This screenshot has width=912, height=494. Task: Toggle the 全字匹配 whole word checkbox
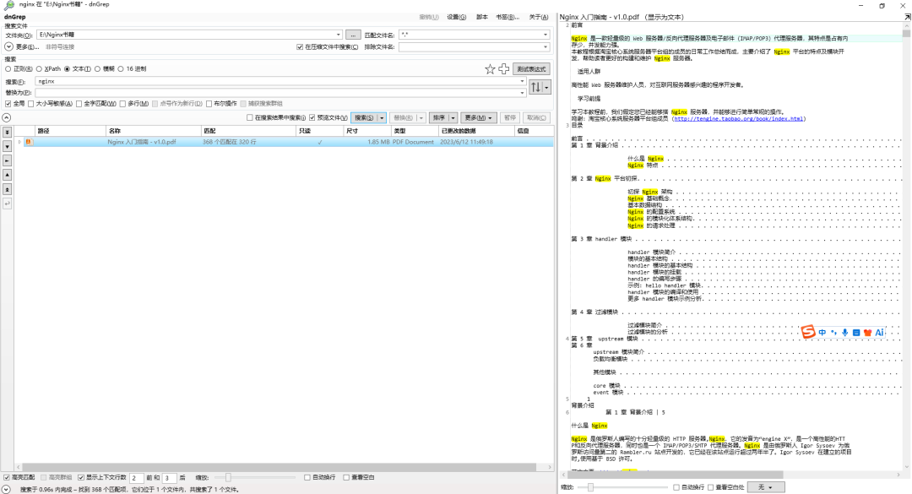pyautogui.click(x=79, y=104)
